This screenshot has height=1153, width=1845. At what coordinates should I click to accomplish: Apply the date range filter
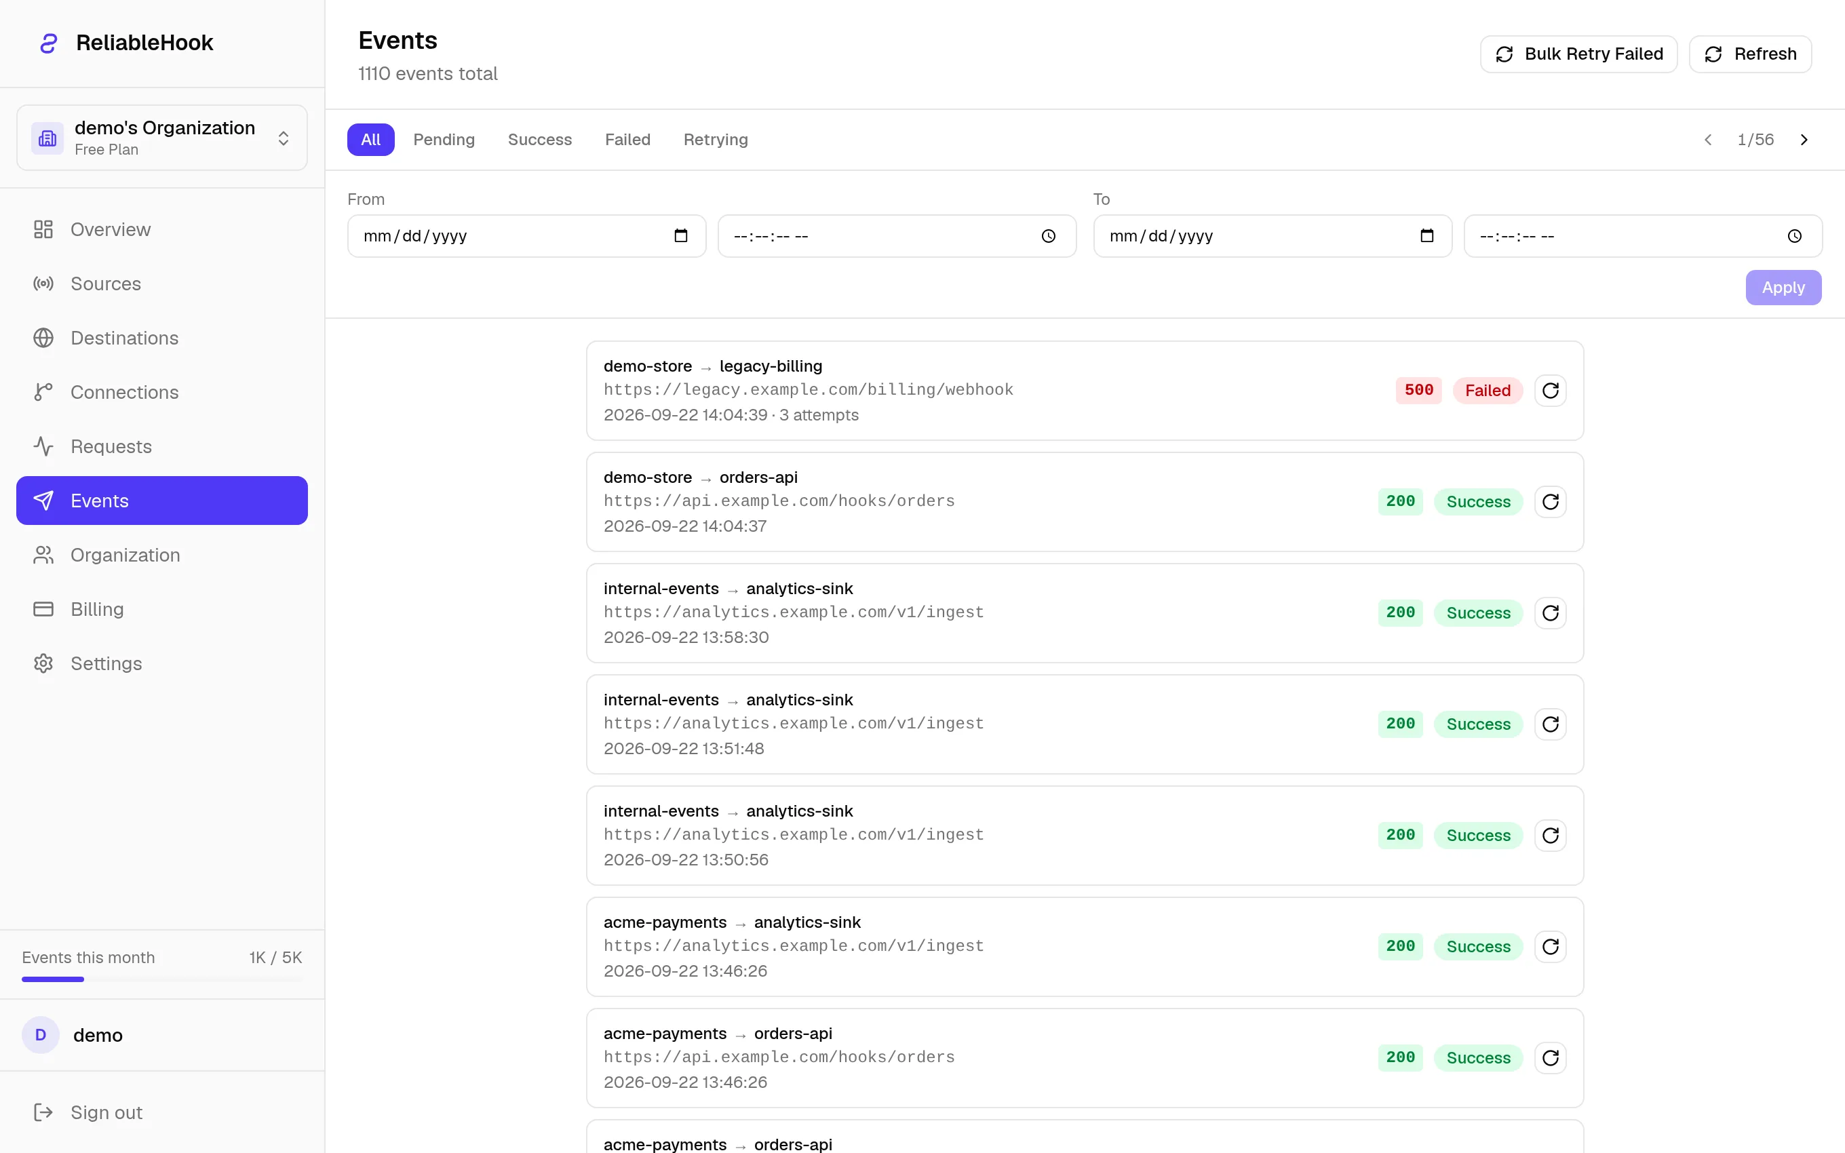[x=1783, y=288]
